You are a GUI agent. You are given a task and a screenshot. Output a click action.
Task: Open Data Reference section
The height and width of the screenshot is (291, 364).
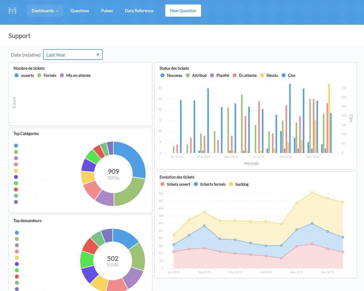click(139, 11)
